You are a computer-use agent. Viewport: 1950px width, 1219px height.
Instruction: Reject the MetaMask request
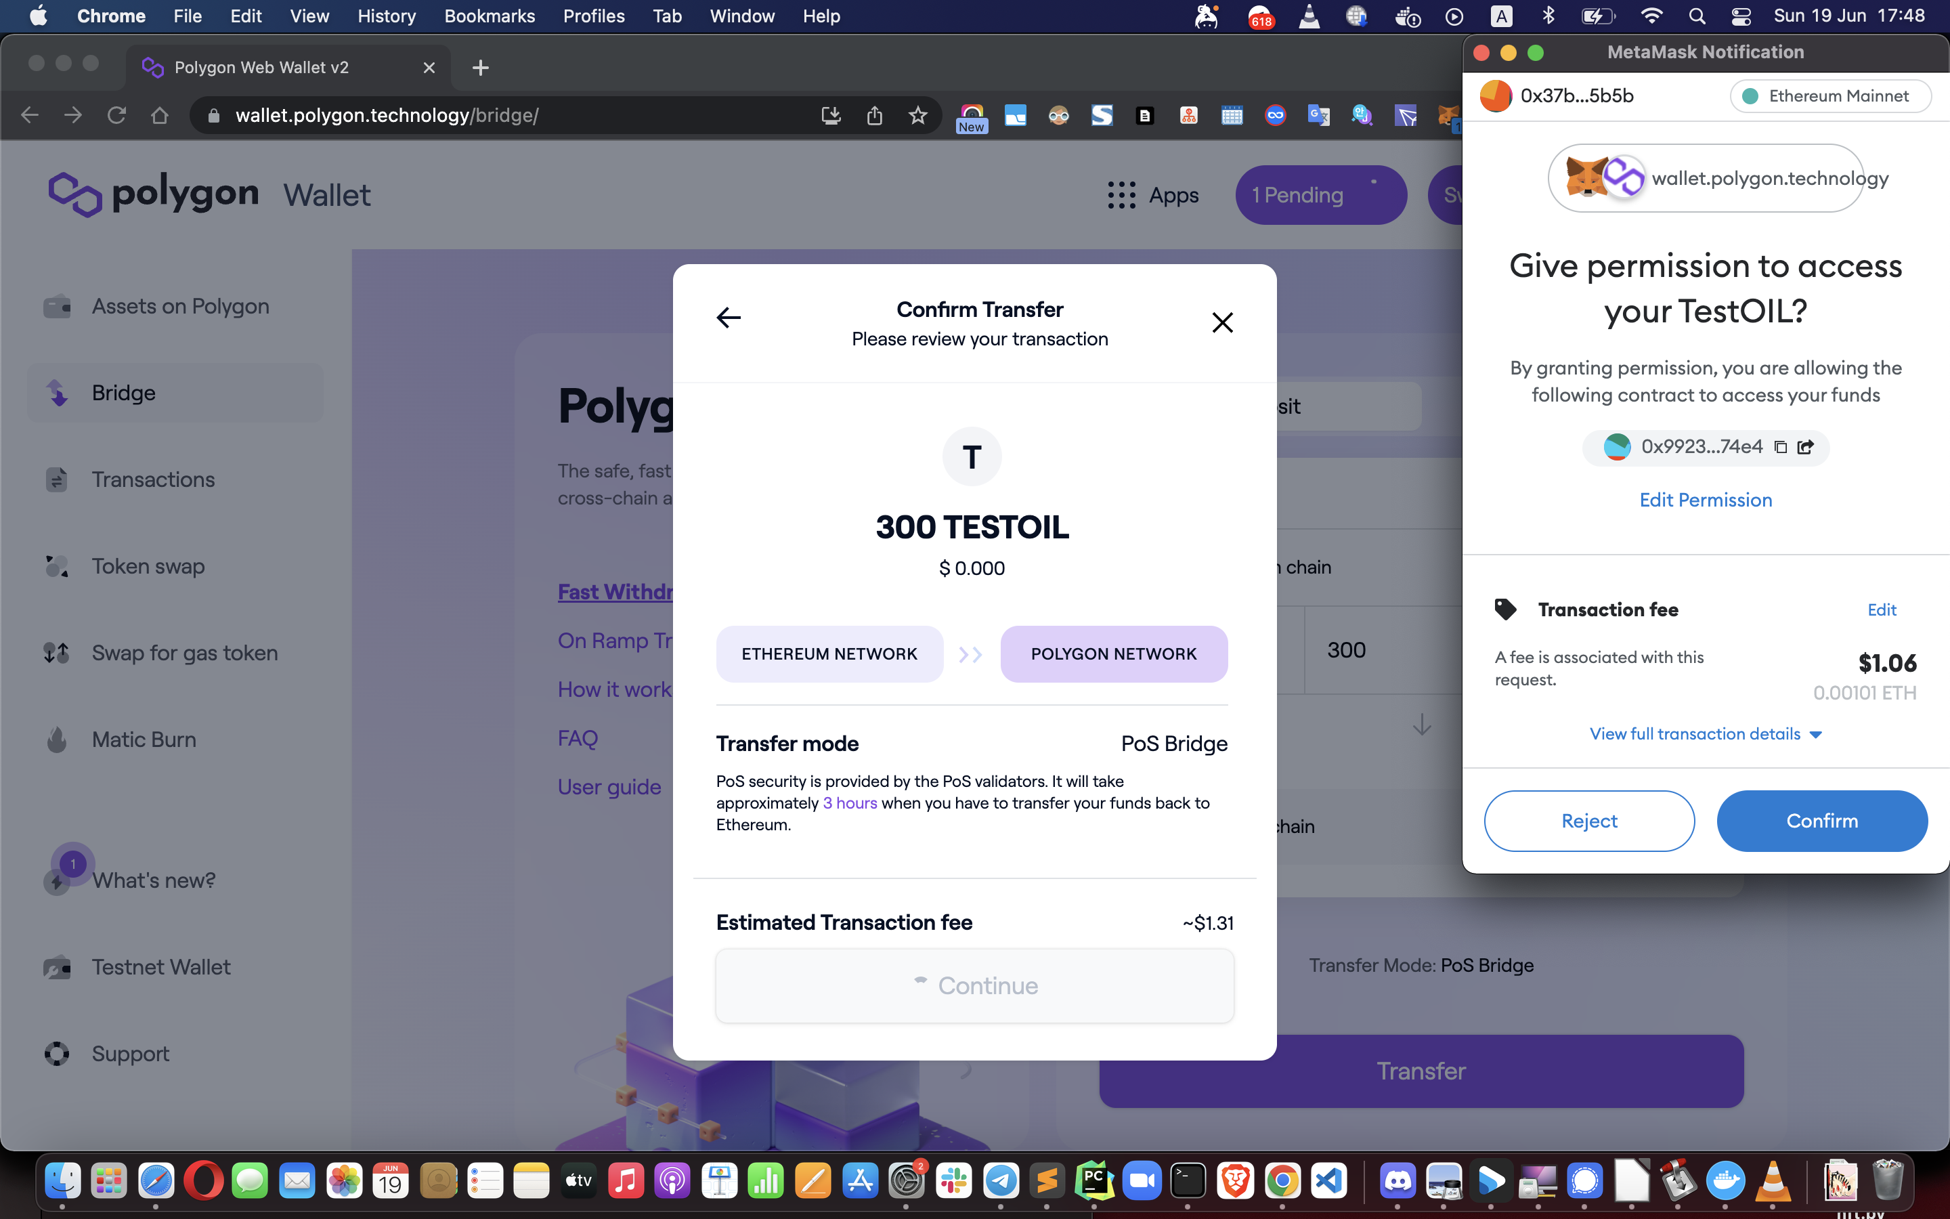(1588, 821)
